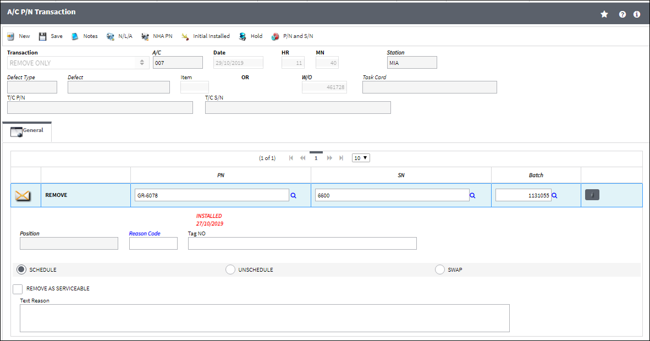Select the UNSCHEDULE radio button
The width and height of the screenshot is (650, 341).
(230, 269)
